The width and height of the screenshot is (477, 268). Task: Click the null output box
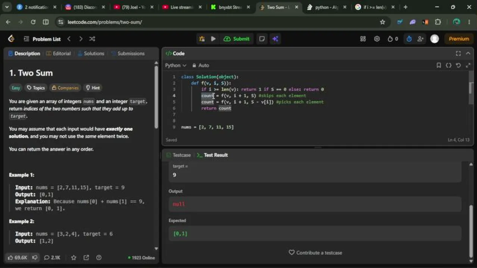point(315,204)
